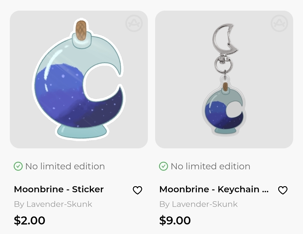Click the keychain's No limited edition label
The width and height of the screenshot is (303, 234).
click(x=210, y=166)
